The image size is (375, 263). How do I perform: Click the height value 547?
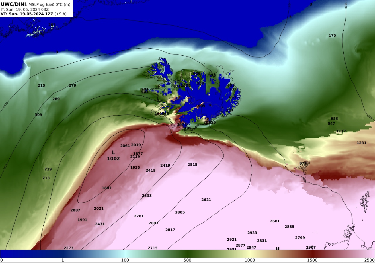[331, 124]
